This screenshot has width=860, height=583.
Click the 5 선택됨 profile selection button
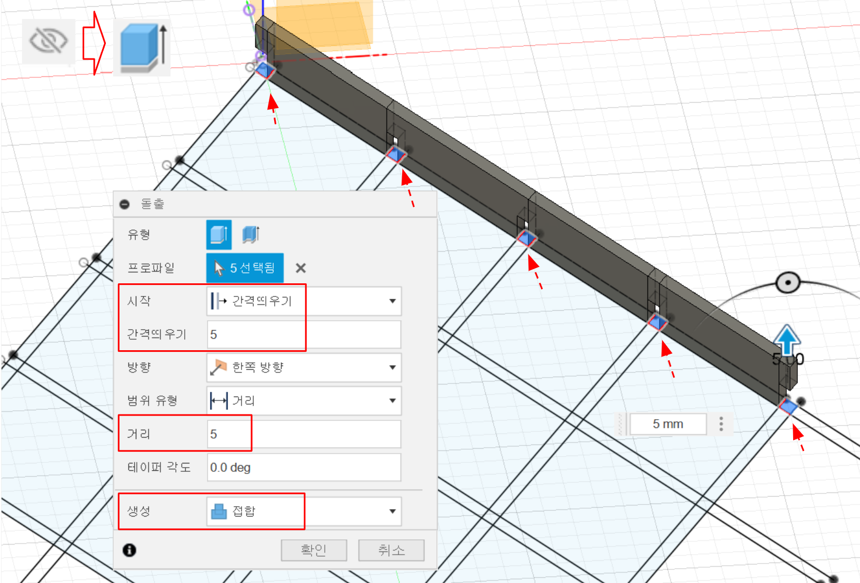coord(245,268)
